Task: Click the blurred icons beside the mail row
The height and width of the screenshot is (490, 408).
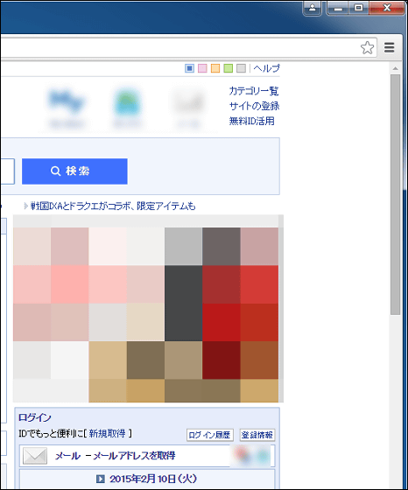Action: tap(251, 456)
